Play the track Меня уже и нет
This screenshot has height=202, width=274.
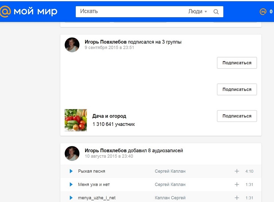71,184
